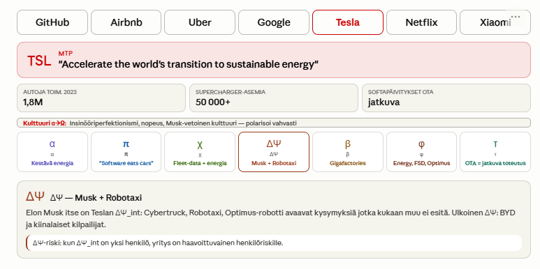This screenshot has height=269, width=540.
Task: Switch to the Netflix tab
Action: 421,22
